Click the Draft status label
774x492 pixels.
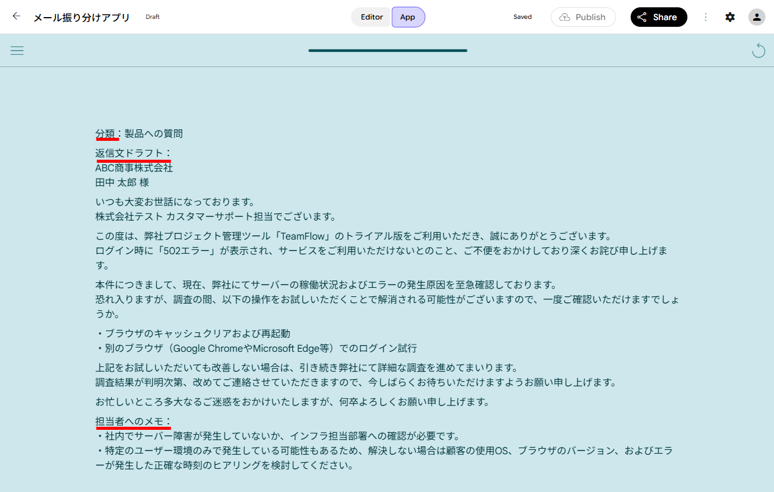[152, 17]
